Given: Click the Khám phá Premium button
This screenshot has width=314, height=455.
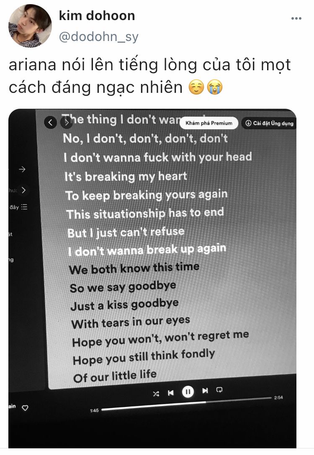Looking at the screenshot, I should 209,123.
